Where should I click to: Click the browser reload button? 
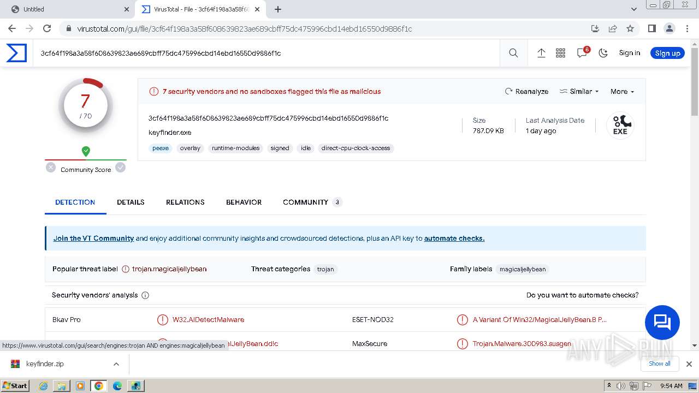pos(47,28)
